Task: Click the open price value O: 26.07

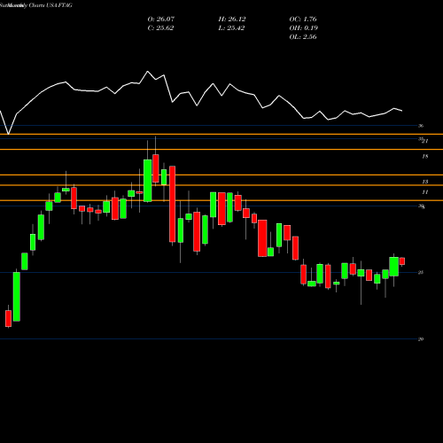Action: click(161, 19)
